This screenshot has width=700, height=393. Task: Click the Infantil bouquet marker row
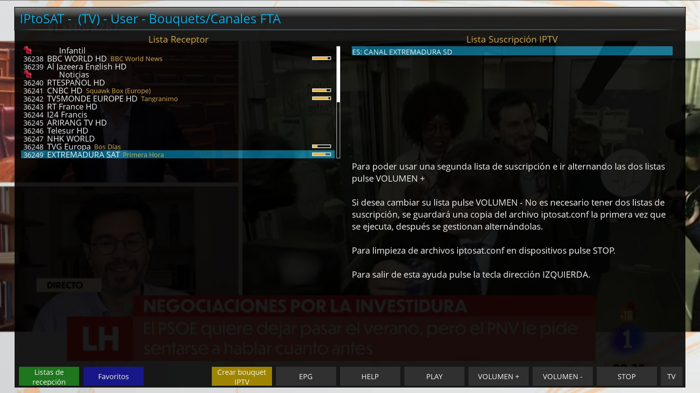(x=178, y=51)
